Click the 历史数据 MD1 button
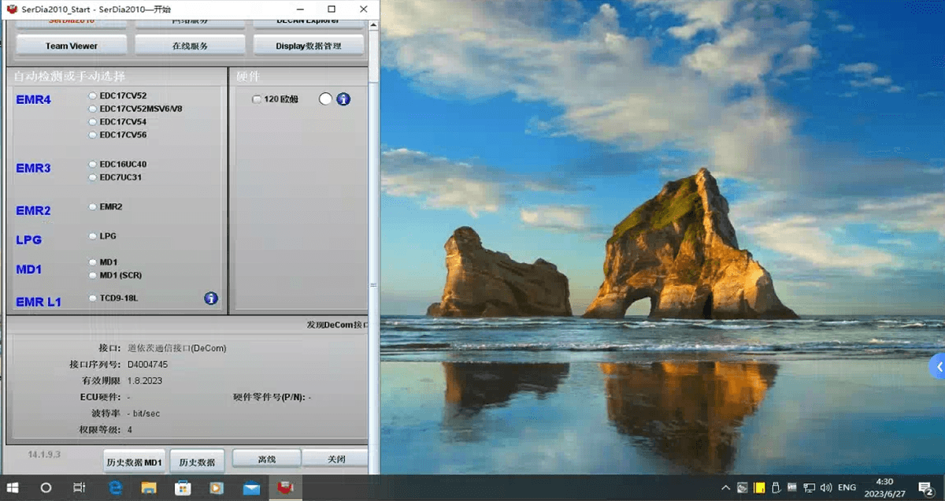This screenshot has height=501, width=945. pos(135,462)
